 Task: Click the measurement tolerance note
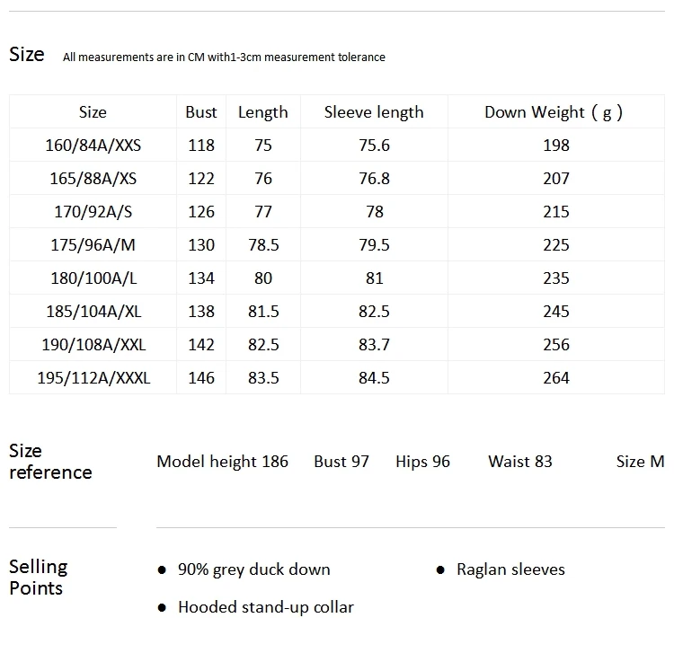[224, 57]
